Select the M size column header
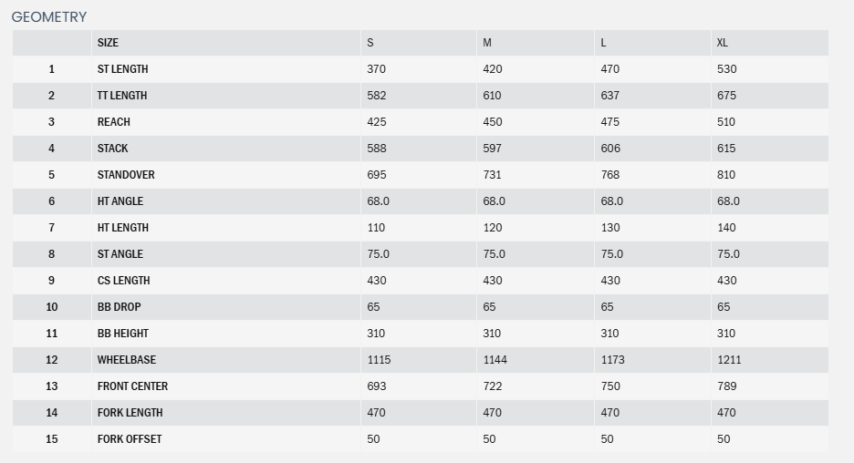854x463 pixels. pos(487,43)
